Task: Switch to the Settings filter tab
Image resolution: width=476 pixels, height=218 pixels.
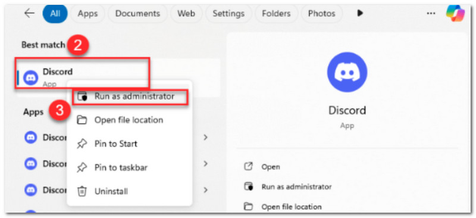Action: [x=228, y=14]
